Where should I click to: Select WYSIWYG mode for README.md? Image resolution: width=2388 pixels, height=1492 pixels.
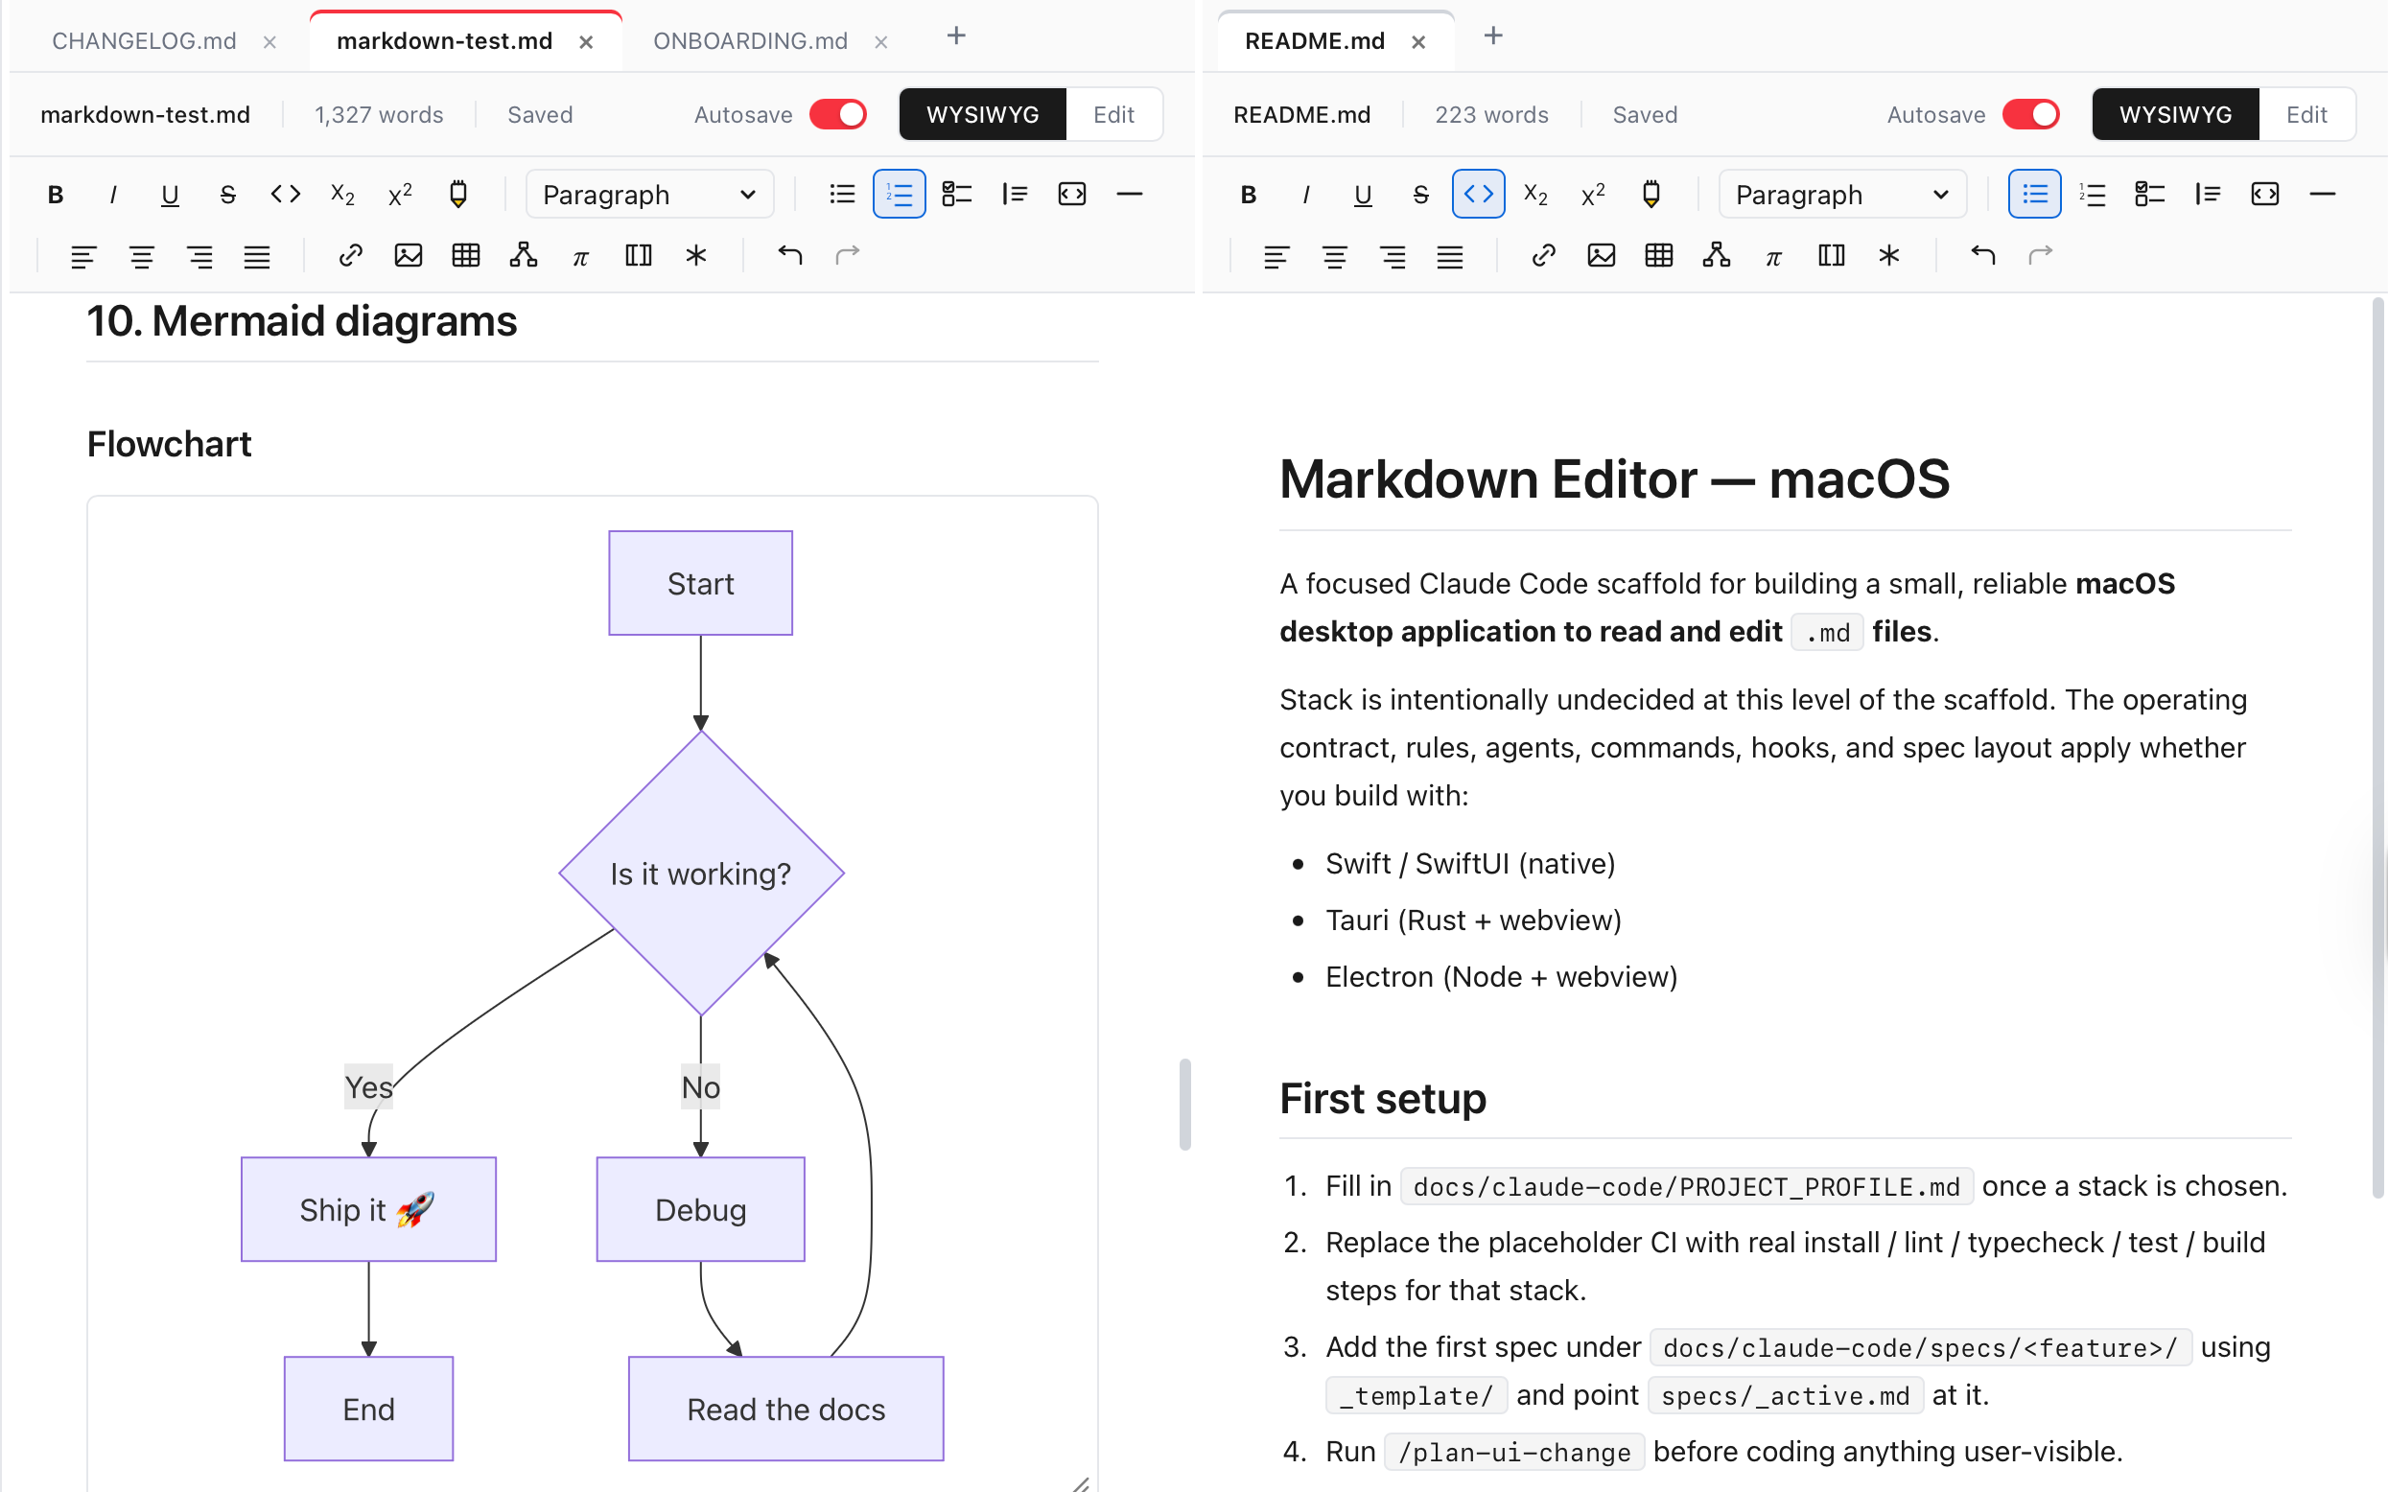[2176, 114]
